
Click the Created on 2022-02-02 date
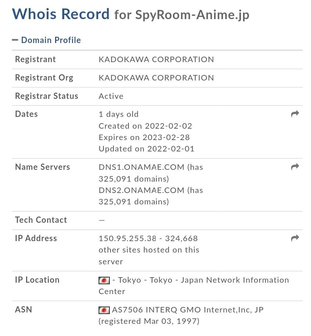pos(145,126)
